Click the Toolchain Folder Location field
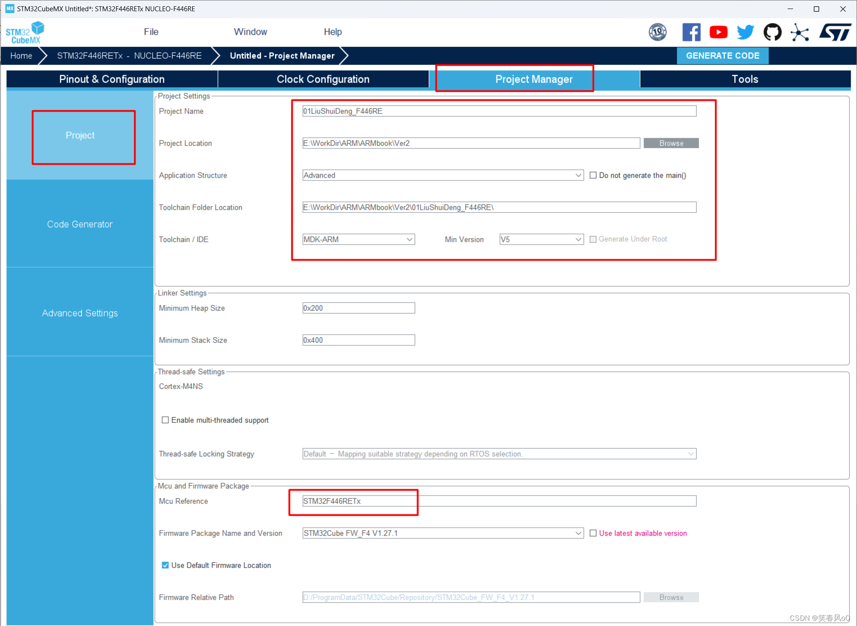This screenshot has height=626, width=857. click(x=499, y=207)
